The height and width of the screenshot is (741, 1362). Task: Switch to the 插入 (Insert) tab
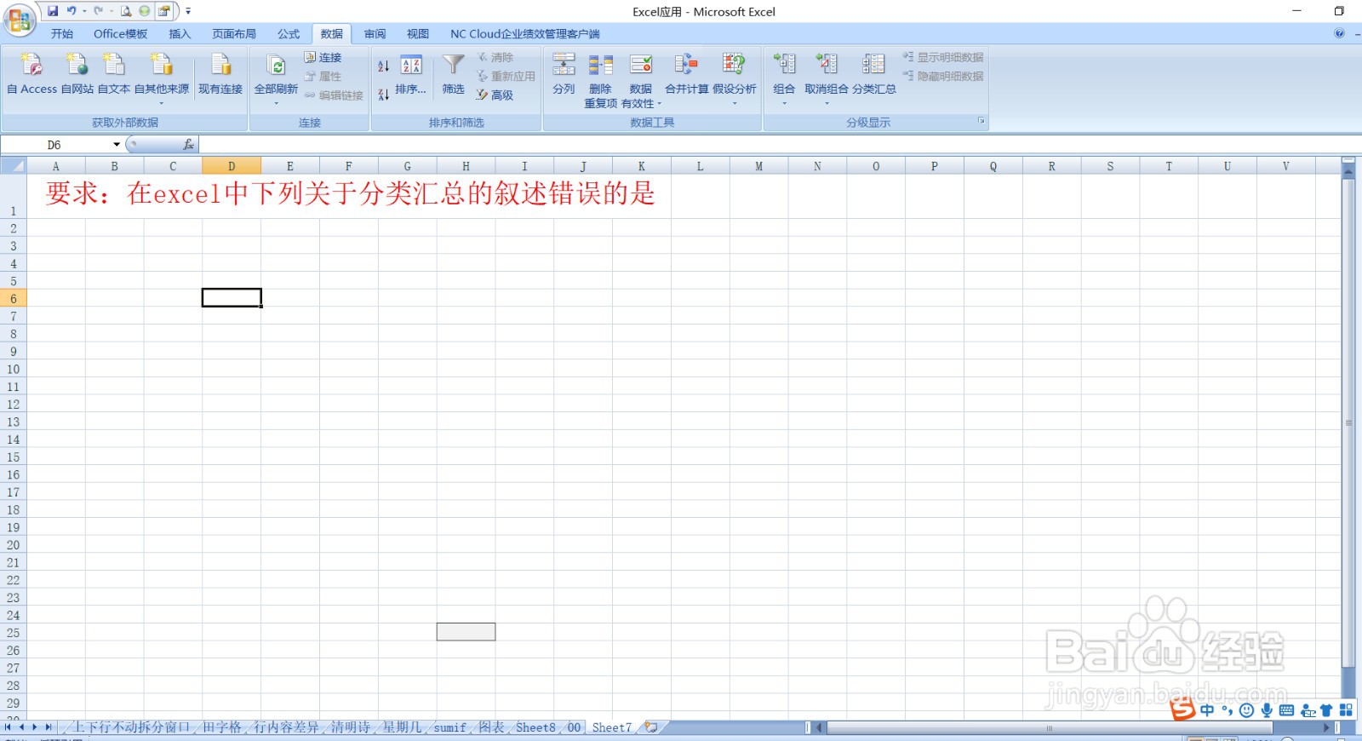(180, 34)
